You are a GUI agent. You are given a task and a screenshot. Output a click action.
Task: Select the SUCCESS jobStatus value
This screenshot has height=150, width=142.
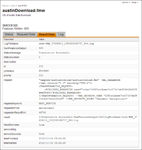(44, 71)
